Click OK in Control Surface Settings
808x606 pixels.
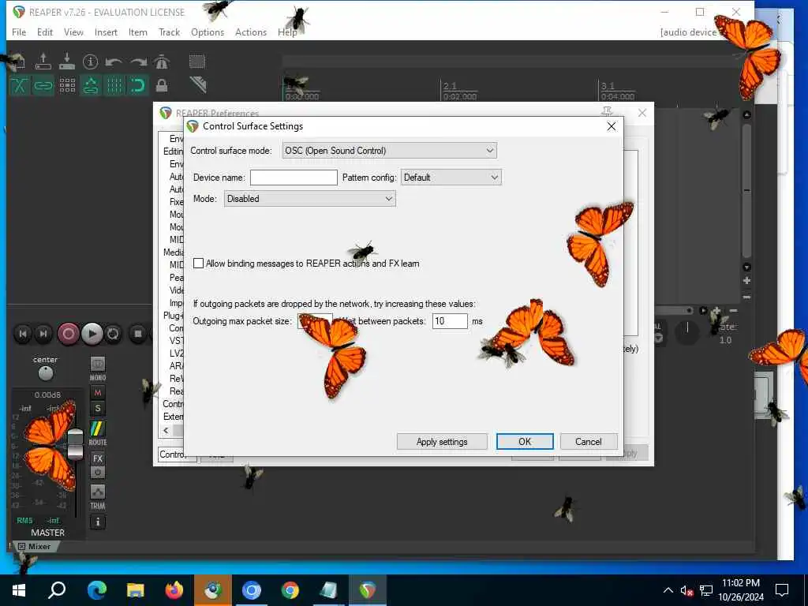[x=525, y=442]
